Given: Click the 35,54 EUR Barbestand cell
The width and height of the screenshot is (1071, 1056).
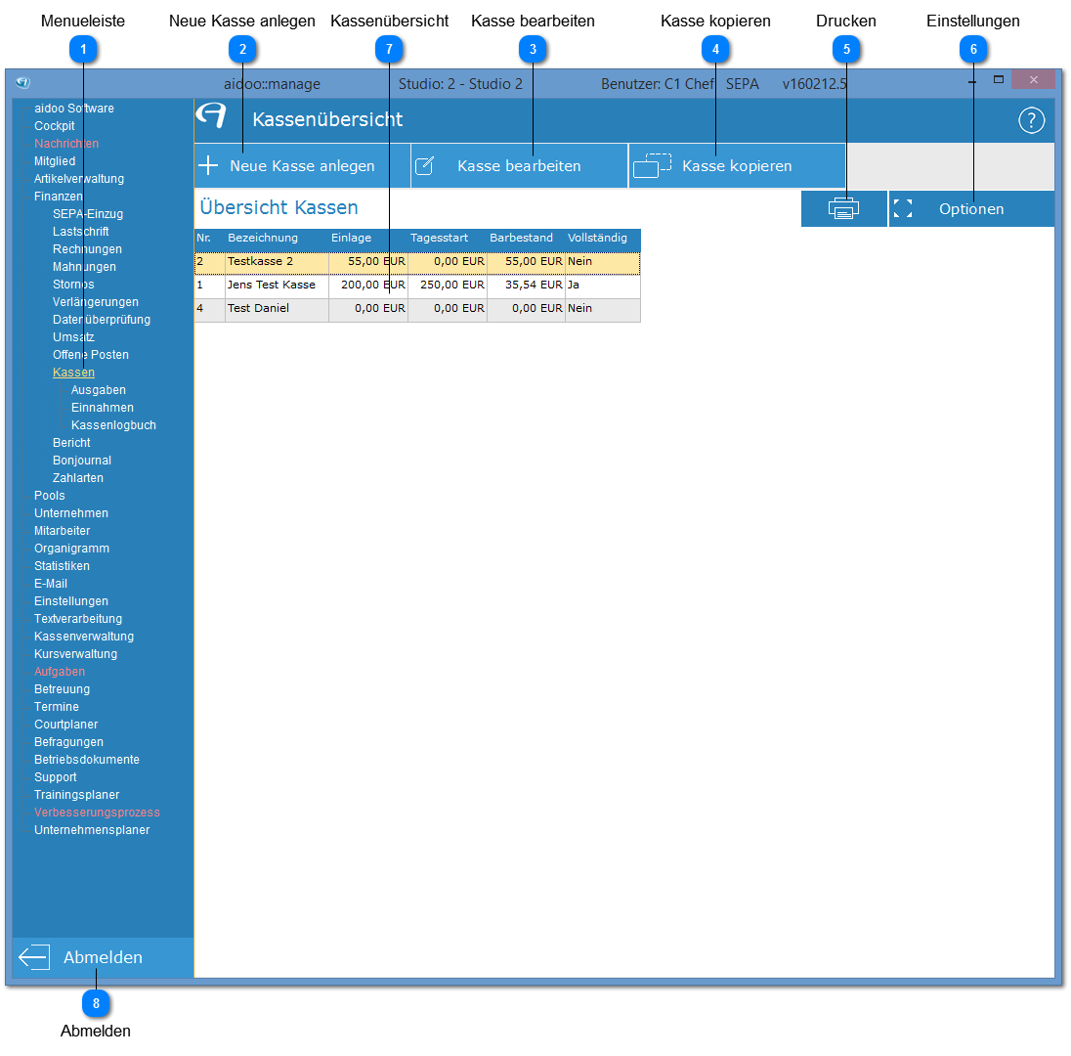Looking at the screenshot, I should tap(526, 286).
